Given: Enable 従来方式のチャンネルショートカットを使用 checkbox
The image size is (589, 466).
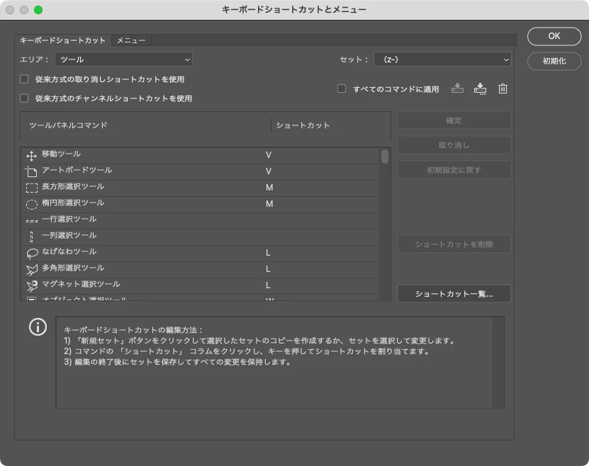Looking at the screenshot, I should click(24, 98).
